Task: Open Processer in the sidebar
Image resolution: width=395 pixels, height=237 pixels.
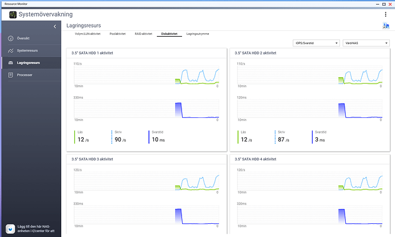Action: click(x=25, y=74)
